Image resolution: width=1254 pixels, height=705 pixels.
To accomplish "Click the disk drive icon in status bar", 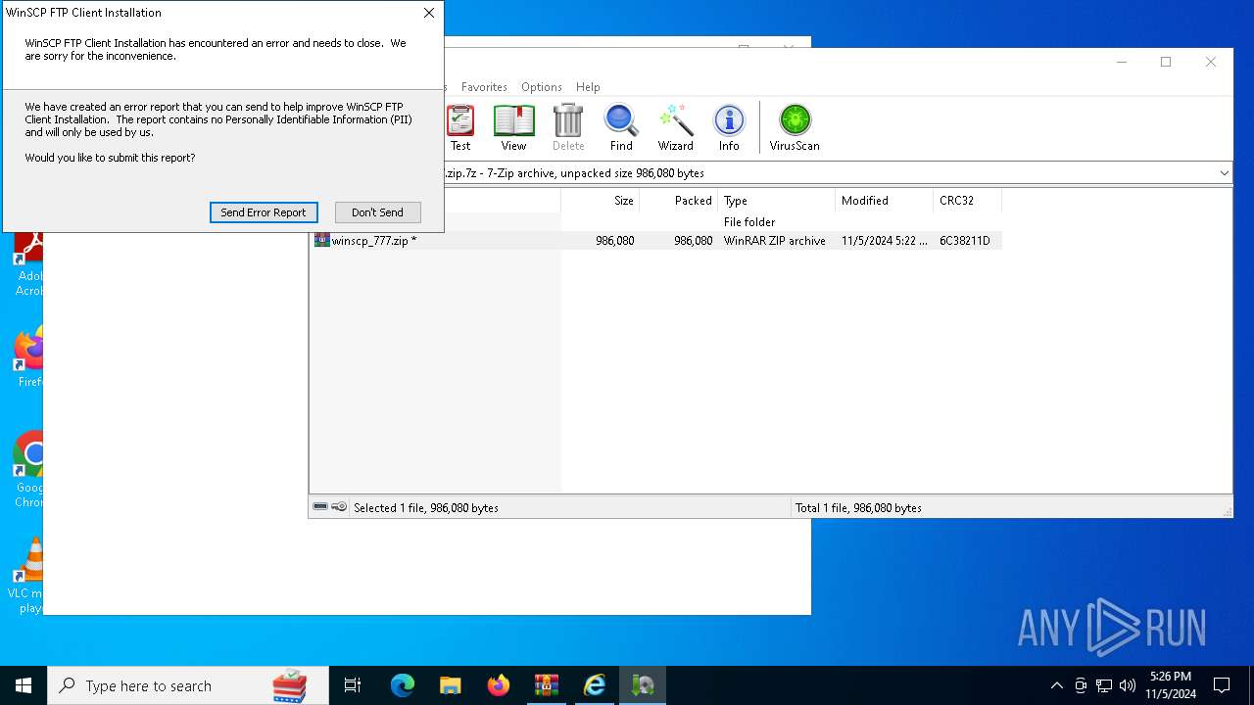I will point(320,507).
